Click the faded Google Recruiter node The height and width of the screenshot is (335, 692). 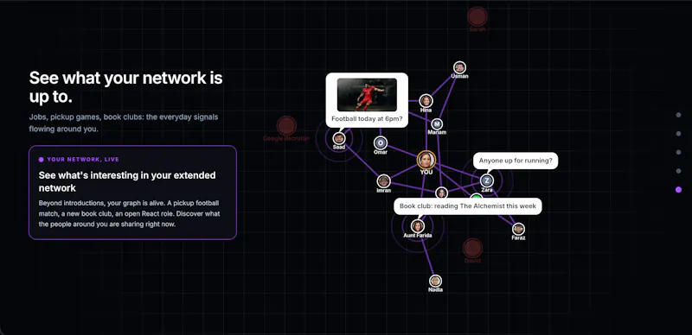286,126
